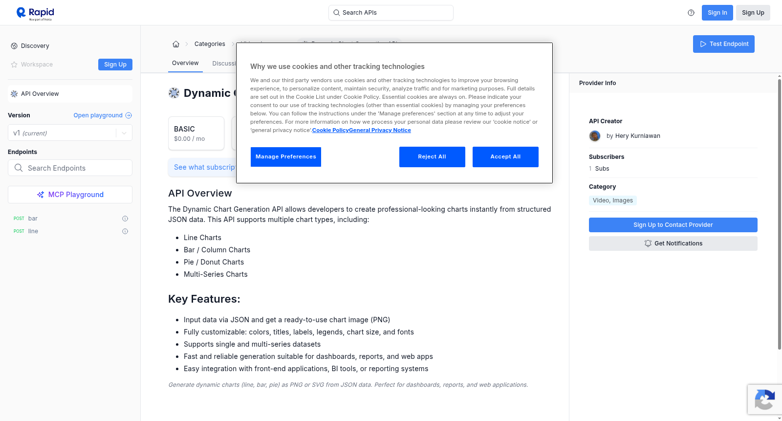Select the POST line endpoint
Screen dimensions: 782x421
(70, 231)
